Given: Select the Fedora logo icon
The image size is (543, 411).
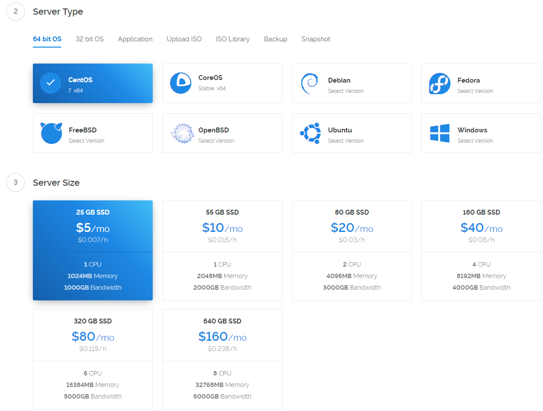Looking at the screenshot, I should coord(440,83).
